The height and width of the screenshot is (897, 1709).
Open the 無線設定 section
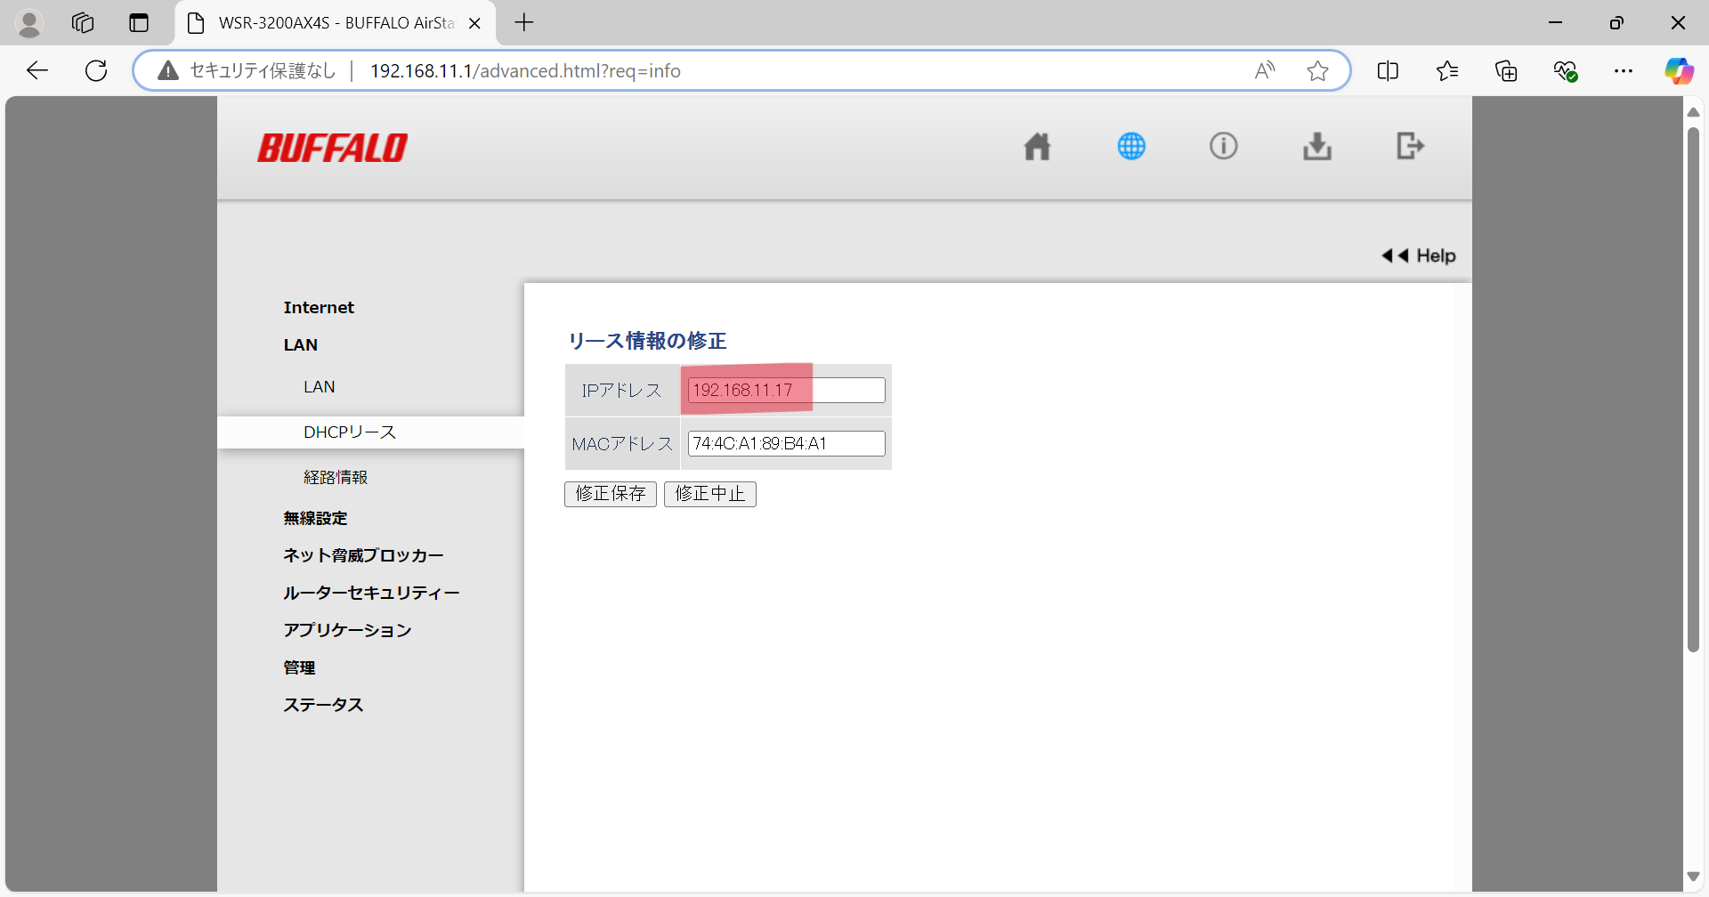tap(315, 517)
